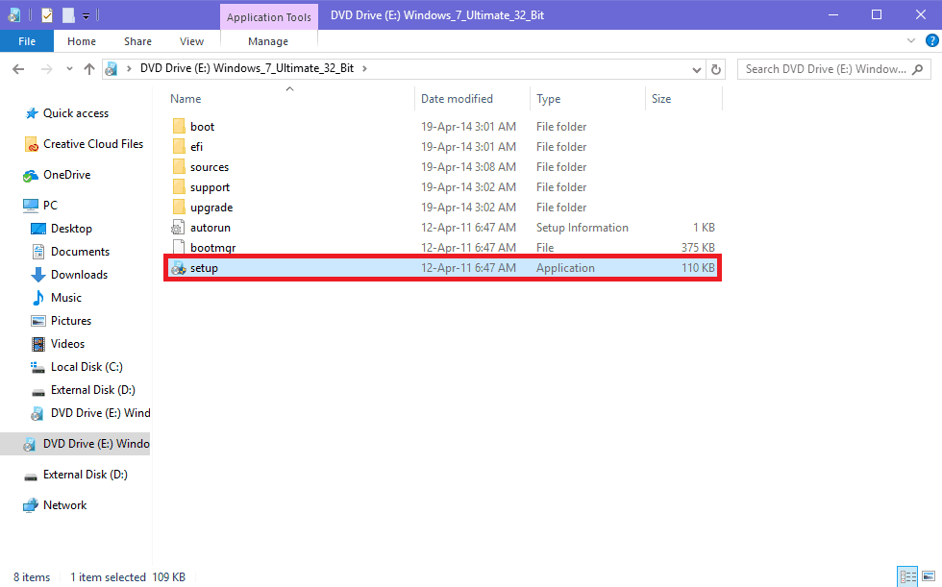942x587 pixels.
Task: Click the Setup Information type text for autorun
Action: point(583,228)
